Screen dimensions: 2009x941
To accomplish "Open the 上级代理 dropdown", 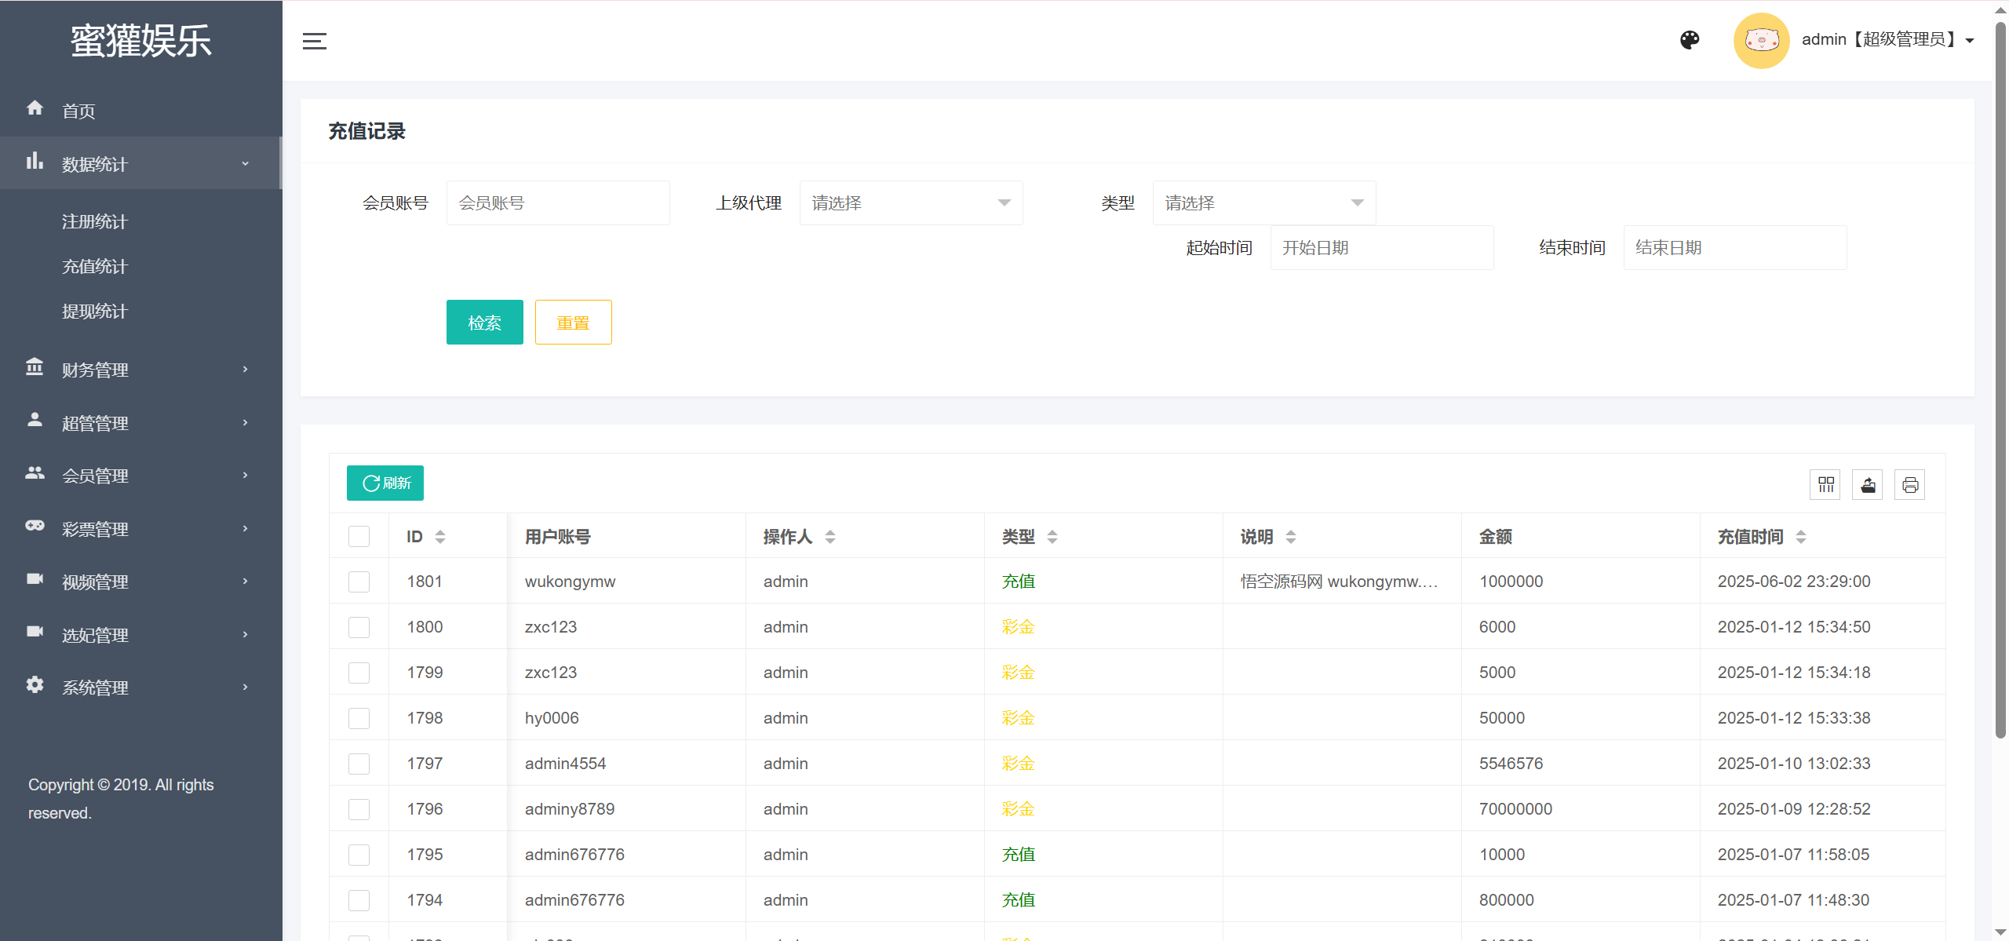I will 910,203.
